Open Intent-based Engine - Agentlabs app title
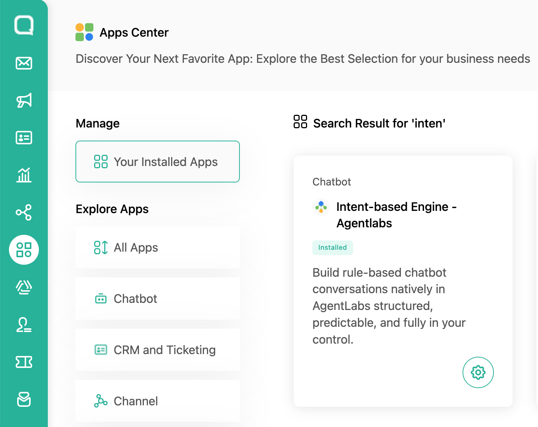The height and width of the screenshot is (427, 538). click(x=396, y=215)
